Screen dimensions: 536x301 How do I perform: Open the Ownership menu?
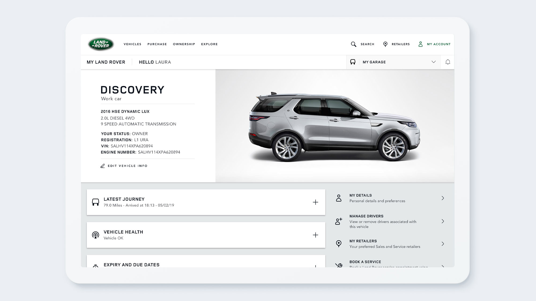(184, 44)
